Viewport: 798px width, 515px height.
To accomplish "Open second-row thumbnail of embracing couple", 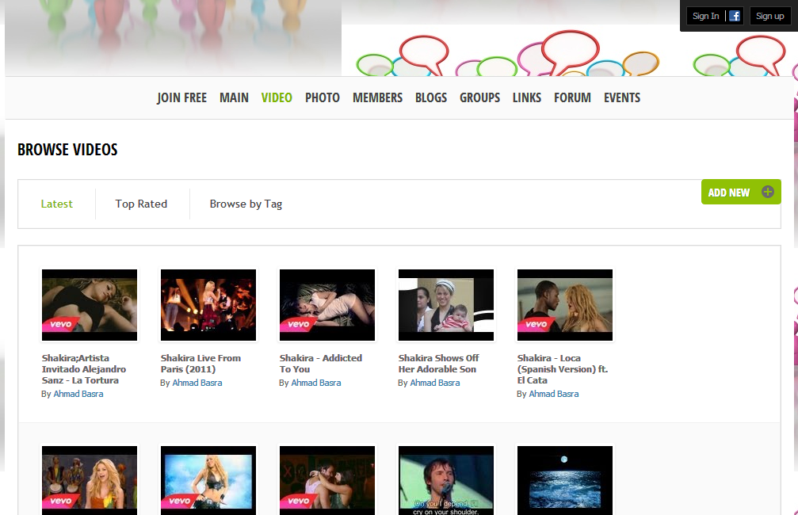I will (327, 480).
